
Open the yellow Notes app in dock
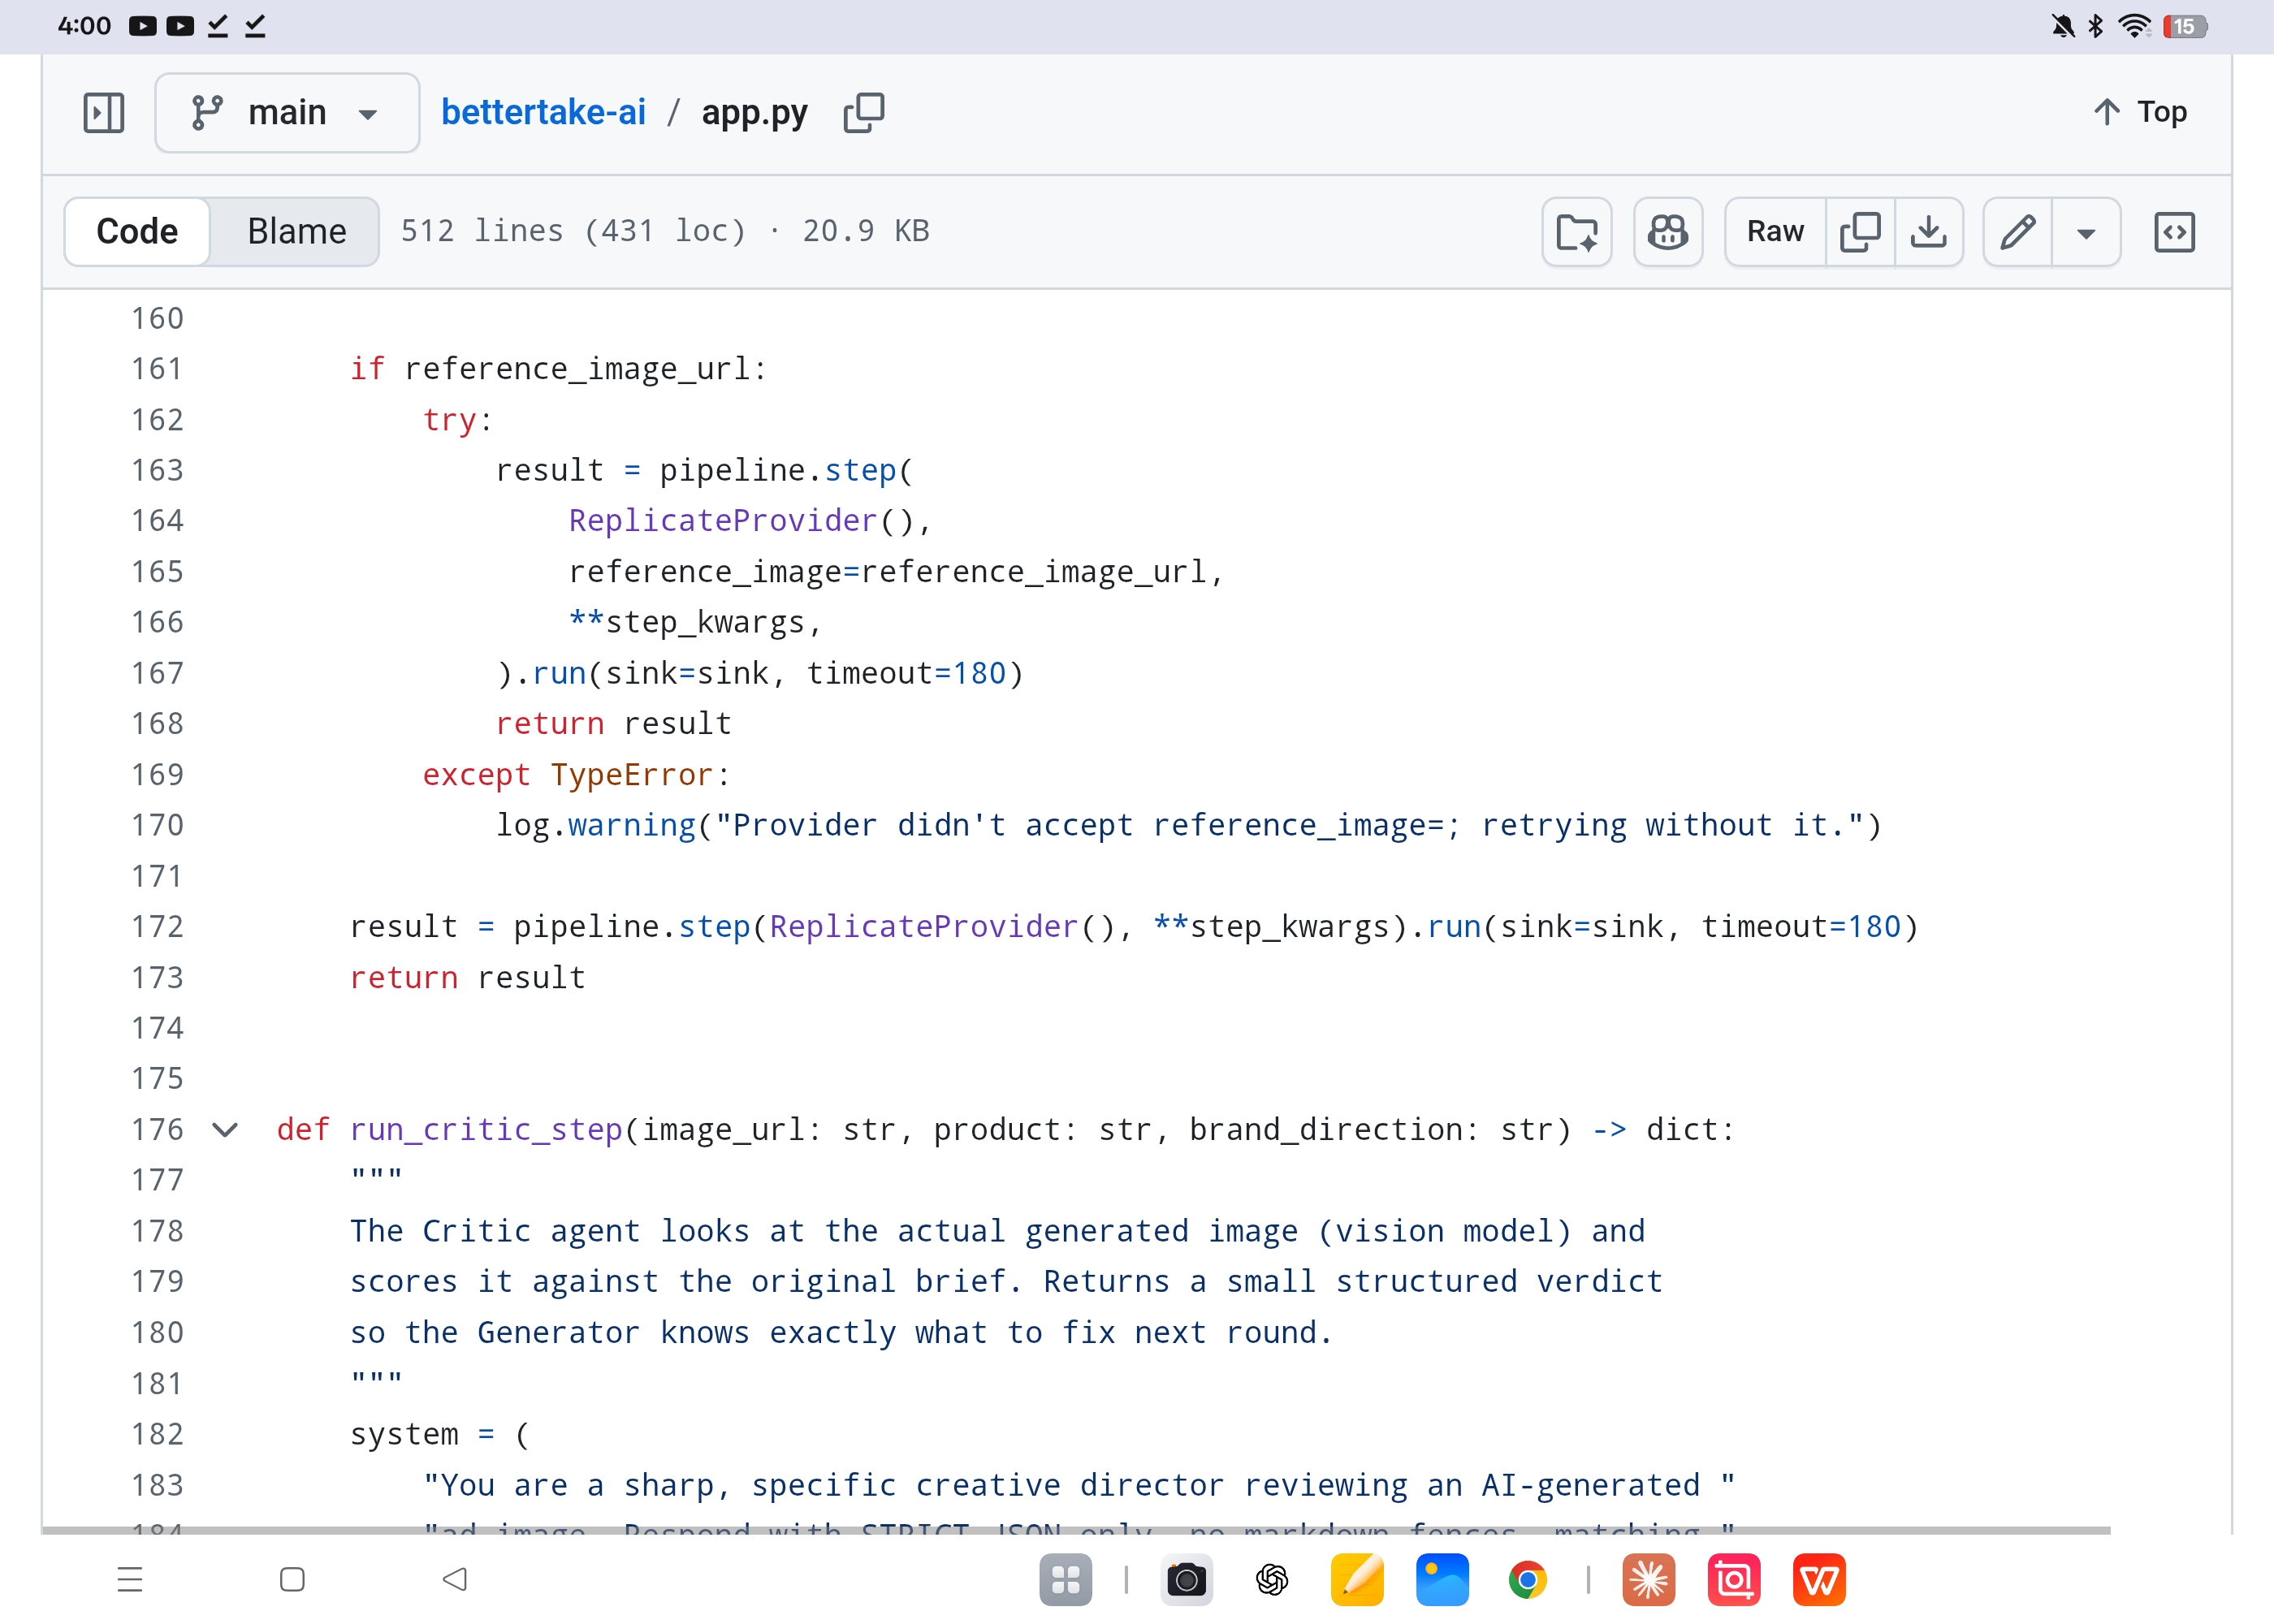click(1357, 1579)
